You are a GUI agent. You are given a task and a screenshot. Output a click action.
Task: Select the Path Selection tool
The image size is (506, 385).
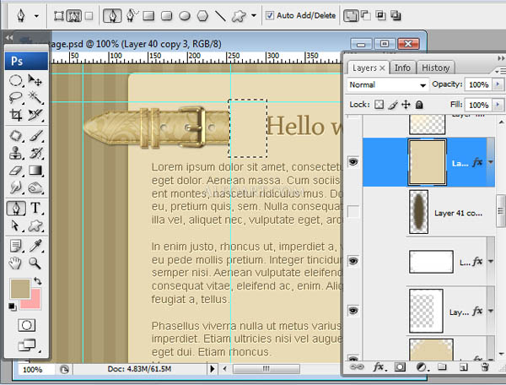tap(15, 225)
